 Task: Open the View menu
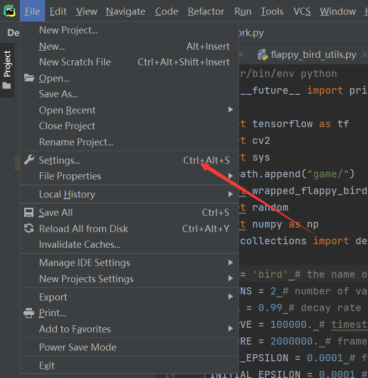pyautogui.click(x=87, y=11)
